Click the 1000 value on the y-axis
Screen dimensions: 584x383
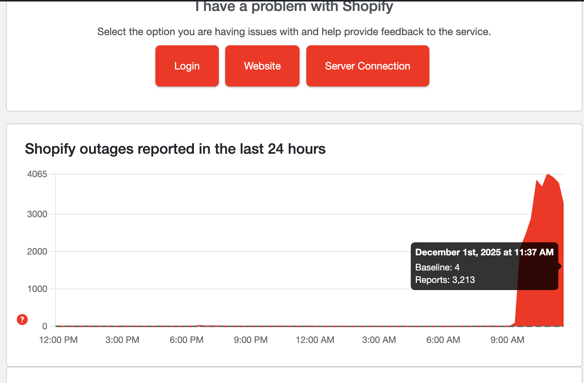point(37,289)
